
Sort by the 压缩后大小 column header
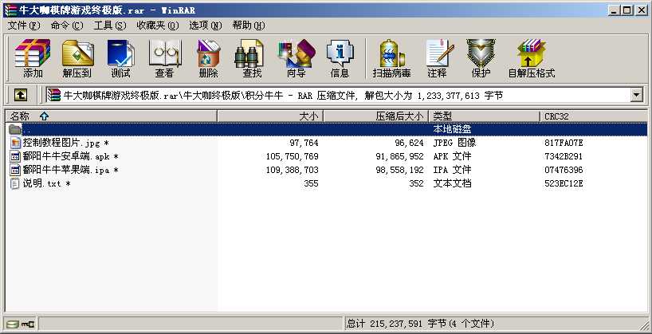[x=376, y=116]
